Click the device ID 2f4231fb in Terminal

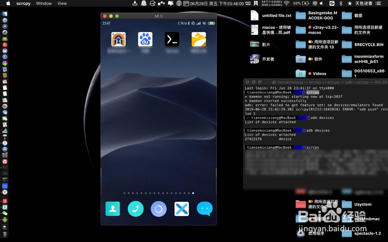tap(253, 139)
